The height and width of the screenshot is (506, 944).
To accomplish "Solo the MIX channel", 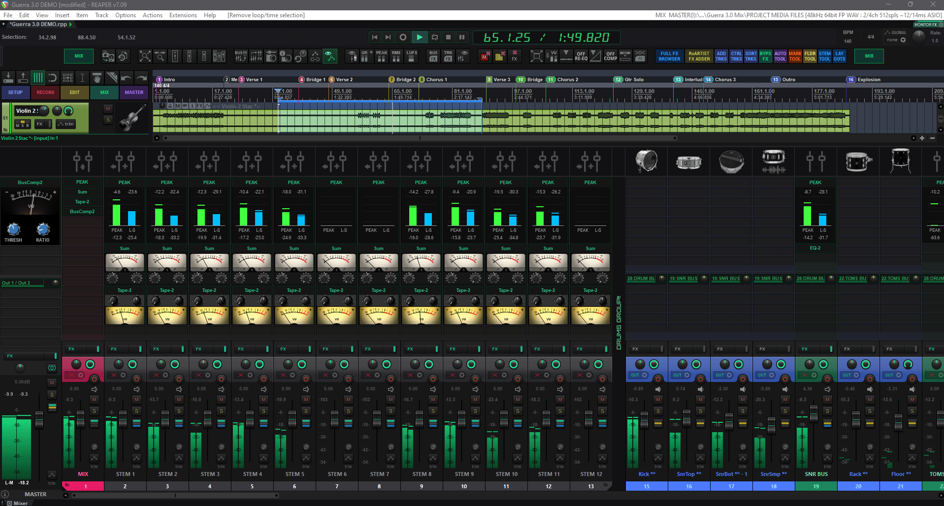I will pyautogui.click(x=94, y=411).
